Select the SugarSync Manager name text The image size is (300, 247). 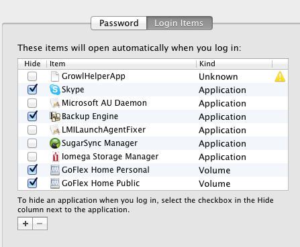99,143
